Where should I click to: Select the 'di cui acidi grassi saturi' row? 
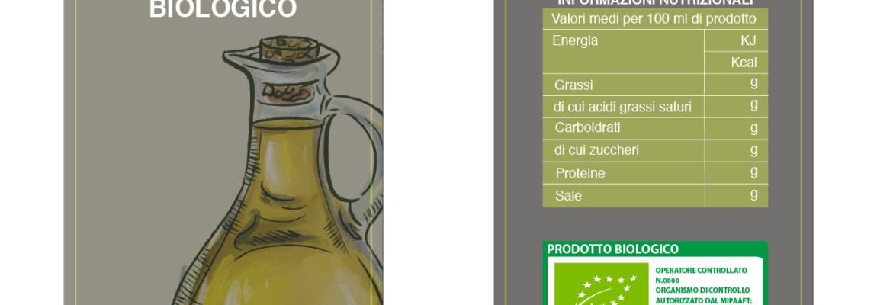(655, 107)
